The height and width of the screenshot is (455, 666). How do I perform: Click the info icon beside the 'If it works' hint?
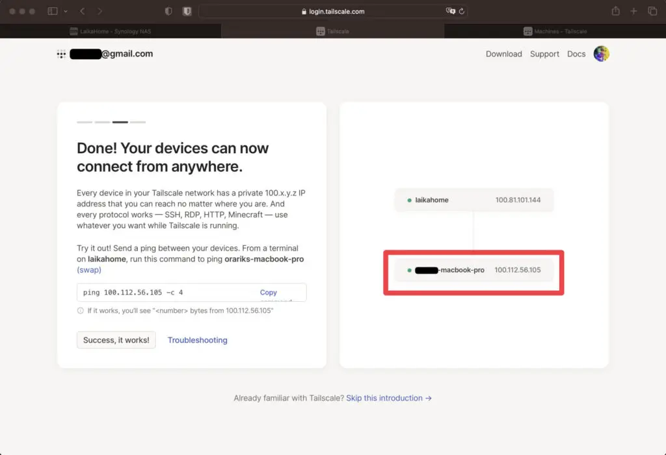(x=80, y=310)
